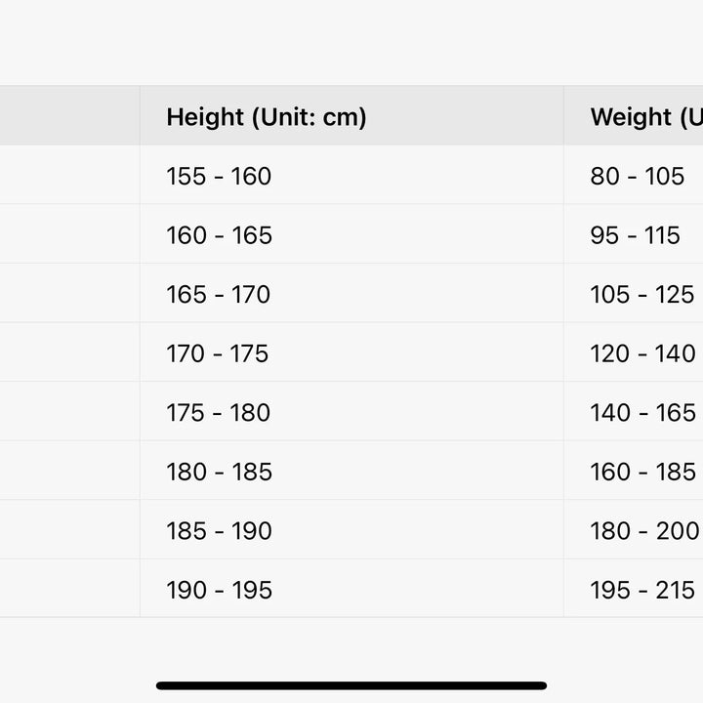The width and height of the screenshot is (703, 703).
Task: Choose the 180 - 185 height cell
Action: pyautogui.click(x=219, y=472)
